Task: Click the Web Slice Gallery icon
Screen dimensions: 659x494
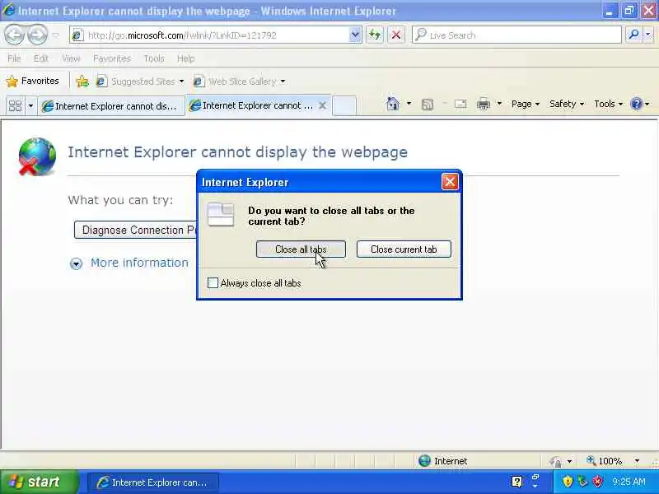Action: tap(199, 81)
